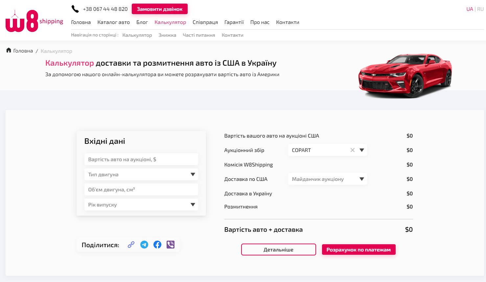The image size is (486, 282).
Task: Click the home icon in the breadcrumb
Action: click(8, 50)
